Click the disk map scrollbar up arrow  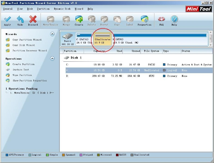(210, 32)
